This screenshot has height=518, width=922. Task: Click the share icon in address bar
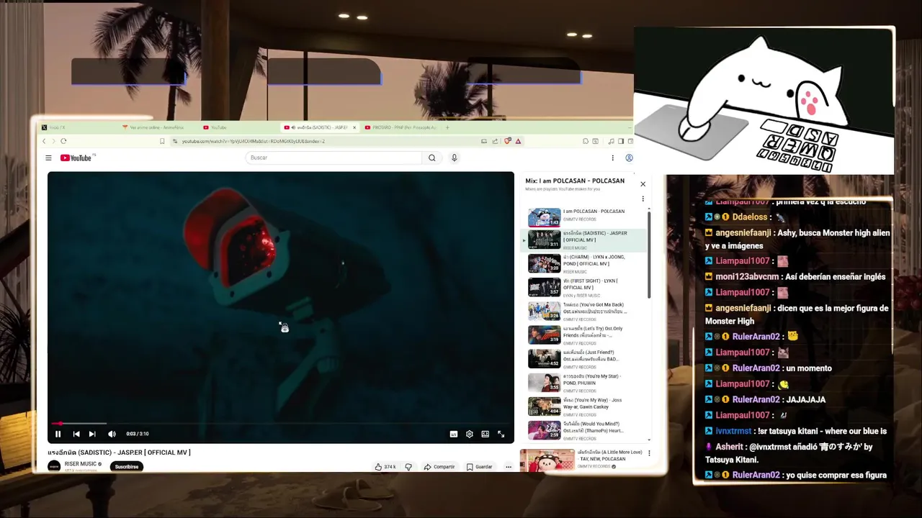point(494,141)
